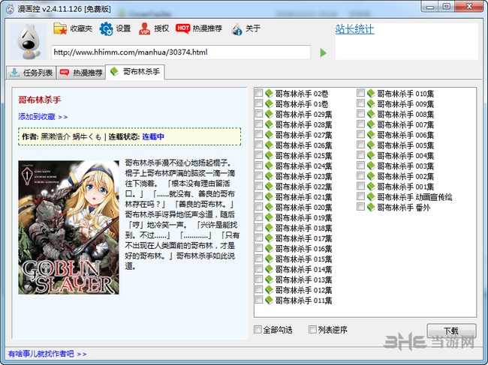Click book icon on 哥布林杀手 tab
The height and width of the screenshot is (365, 488).
click(x=114, y=71)
